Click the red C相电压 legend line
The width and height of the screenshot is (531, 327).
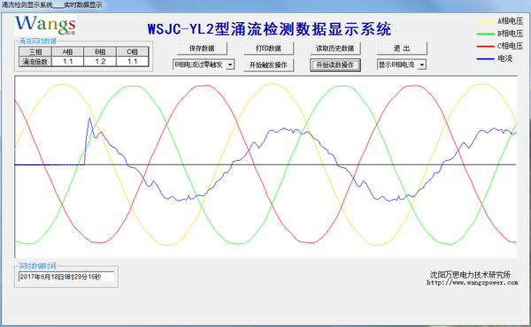(485, 46)
